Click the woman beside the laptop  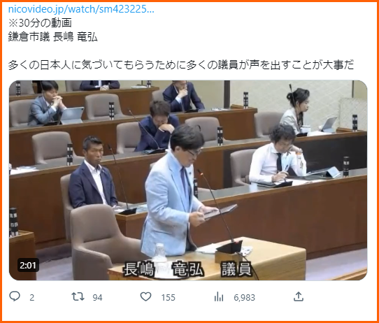click(296, 110)
